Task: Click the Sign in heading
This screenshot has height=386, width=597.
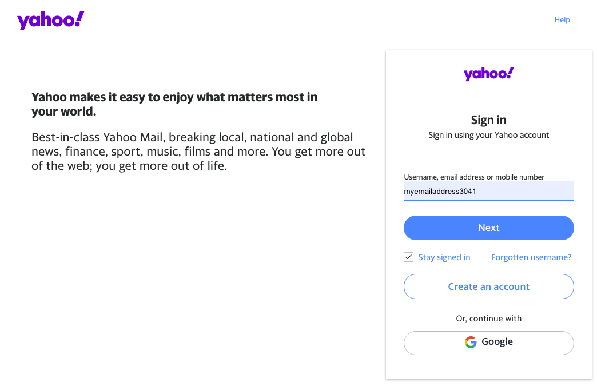Action: pyautogui.click(x=488, y=120)
